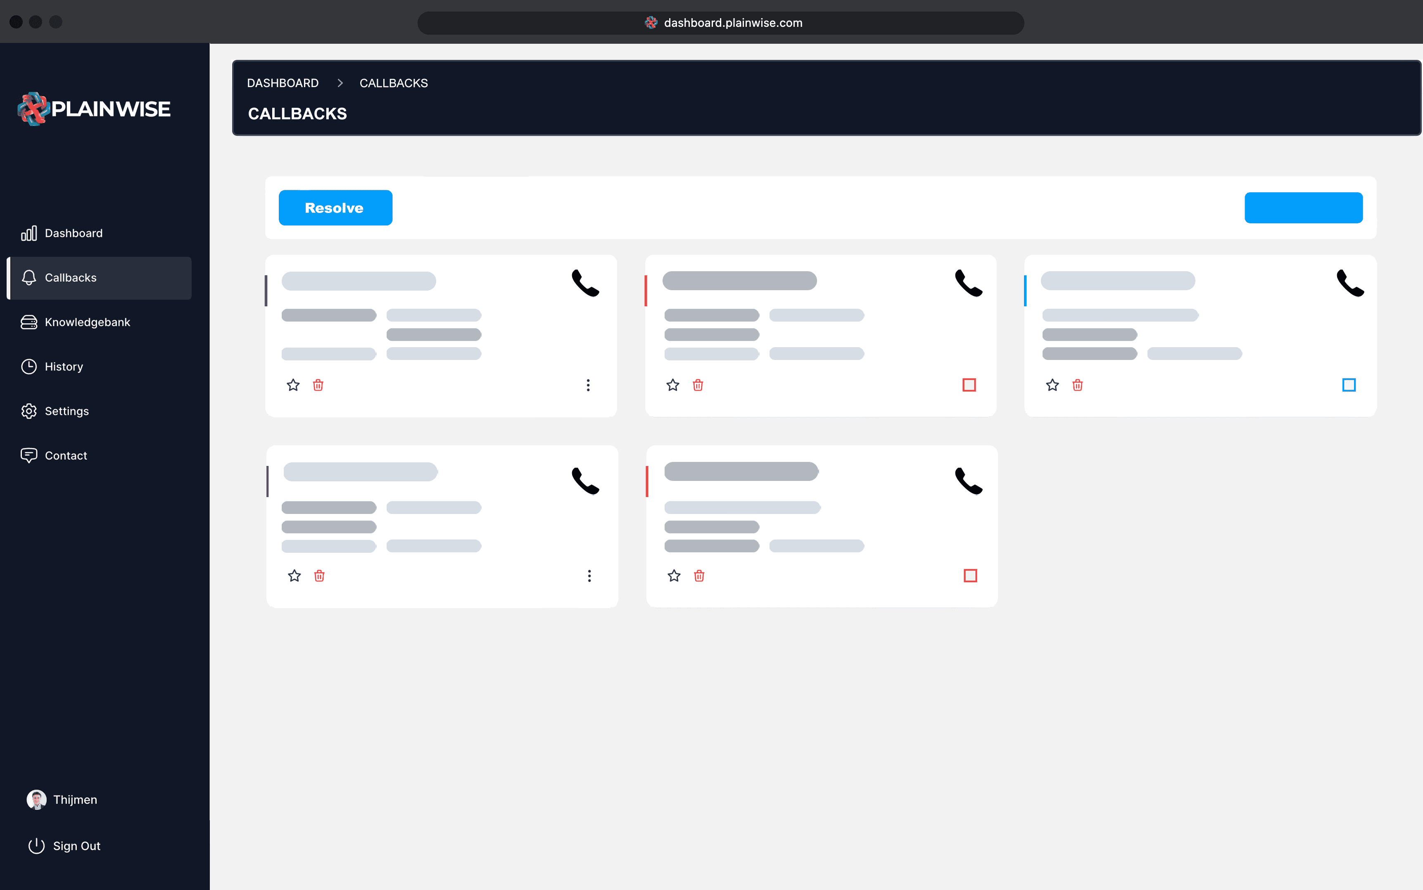Delete first-row red-accent card with trash icon
Image resolution: width=1423 pixels, height=890 pixels.
[698, 385]
